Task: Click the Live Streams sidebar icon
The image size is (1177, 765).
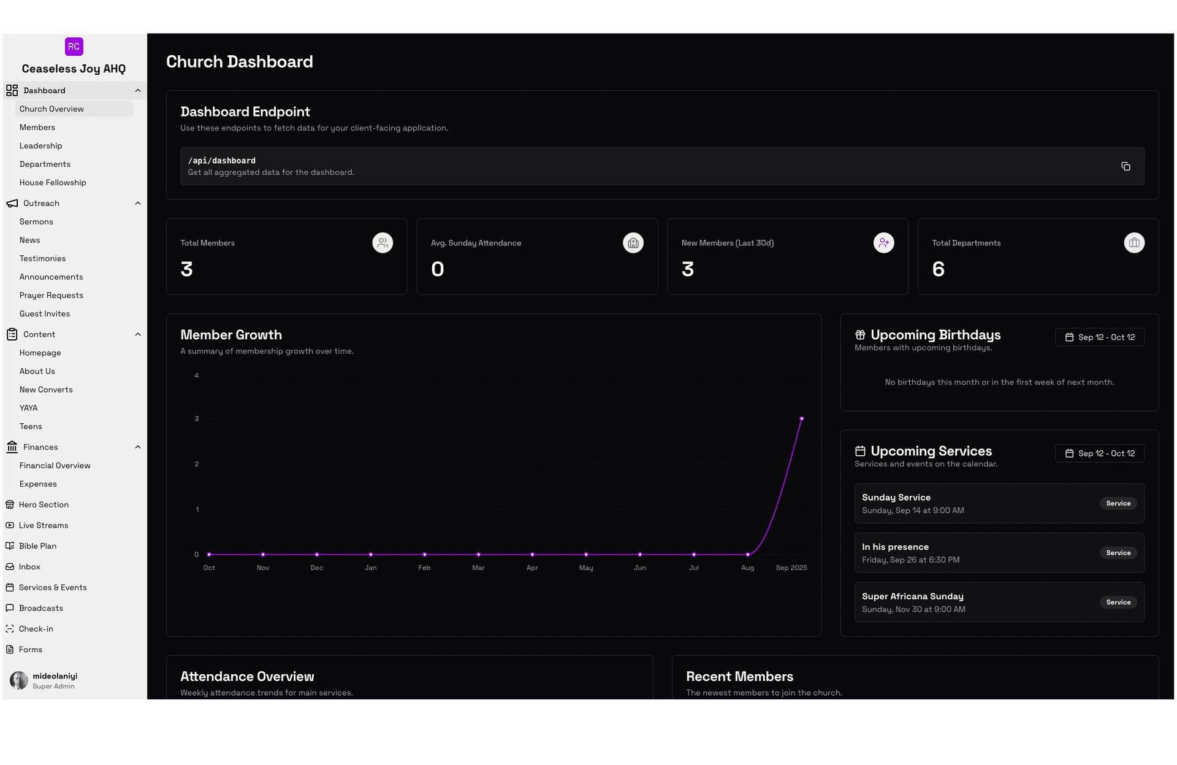Action: 10,525
